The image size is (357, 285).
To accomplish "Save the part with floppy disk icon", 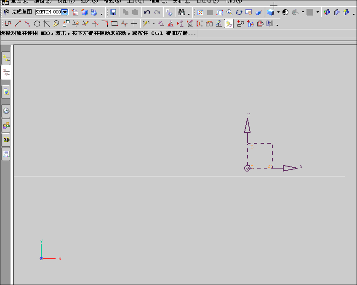I will [x=113, y=12].
